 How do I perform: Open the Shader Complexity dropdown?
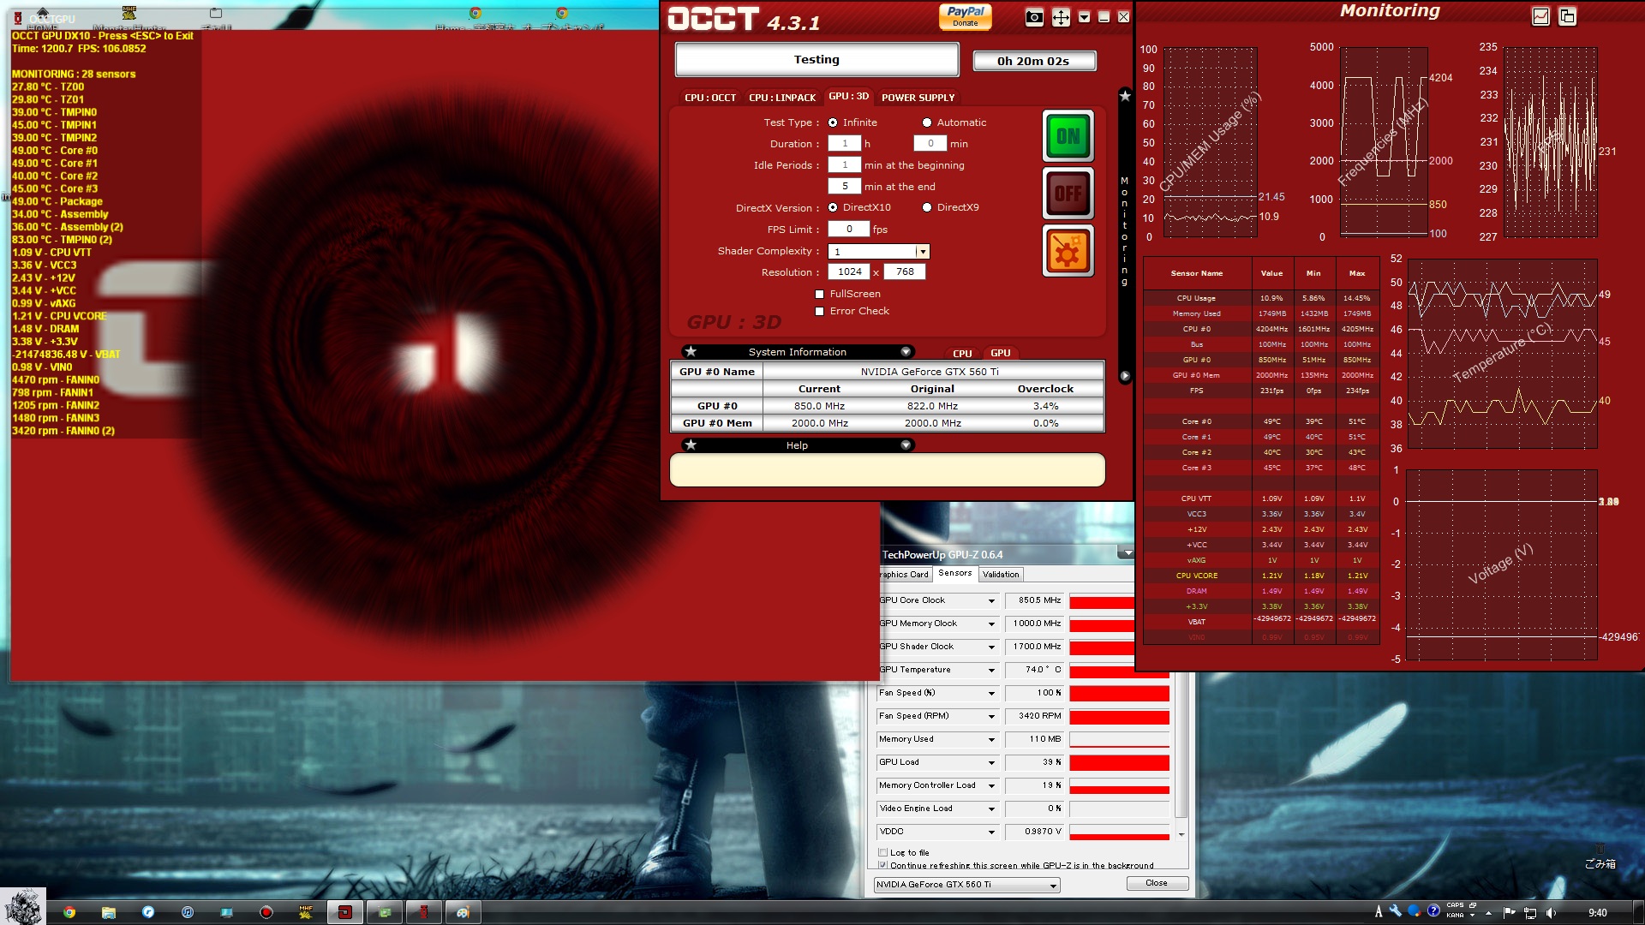(x=922, y=252)
